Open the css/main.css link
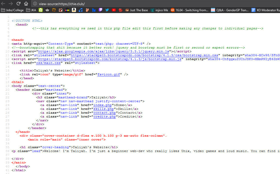 (x=48, y=63)
